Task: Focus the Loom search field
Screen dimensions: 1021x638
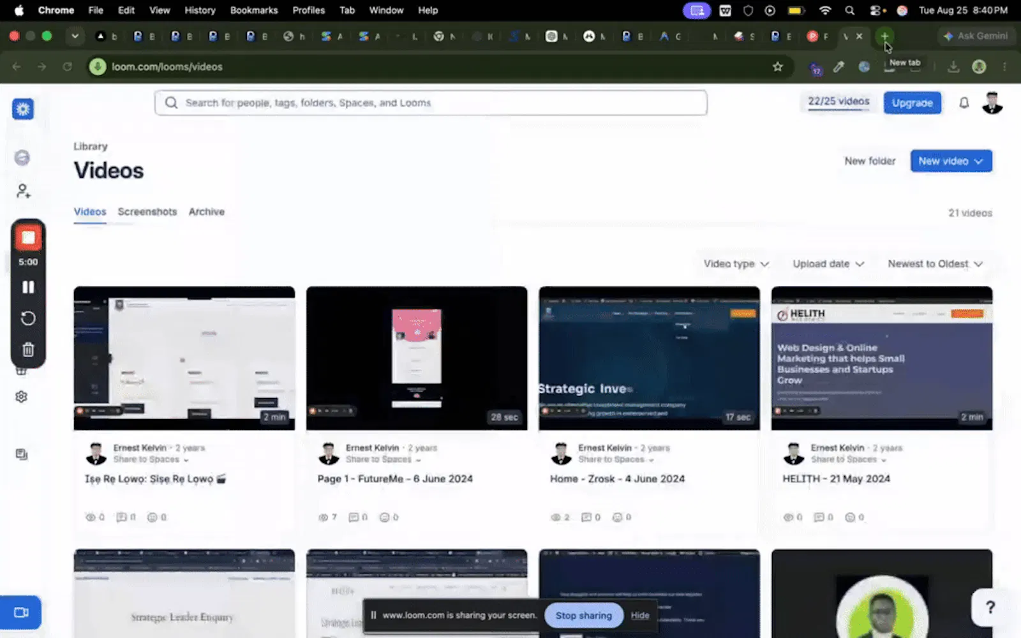Action: pyautogui.click(x=431, y=103)
